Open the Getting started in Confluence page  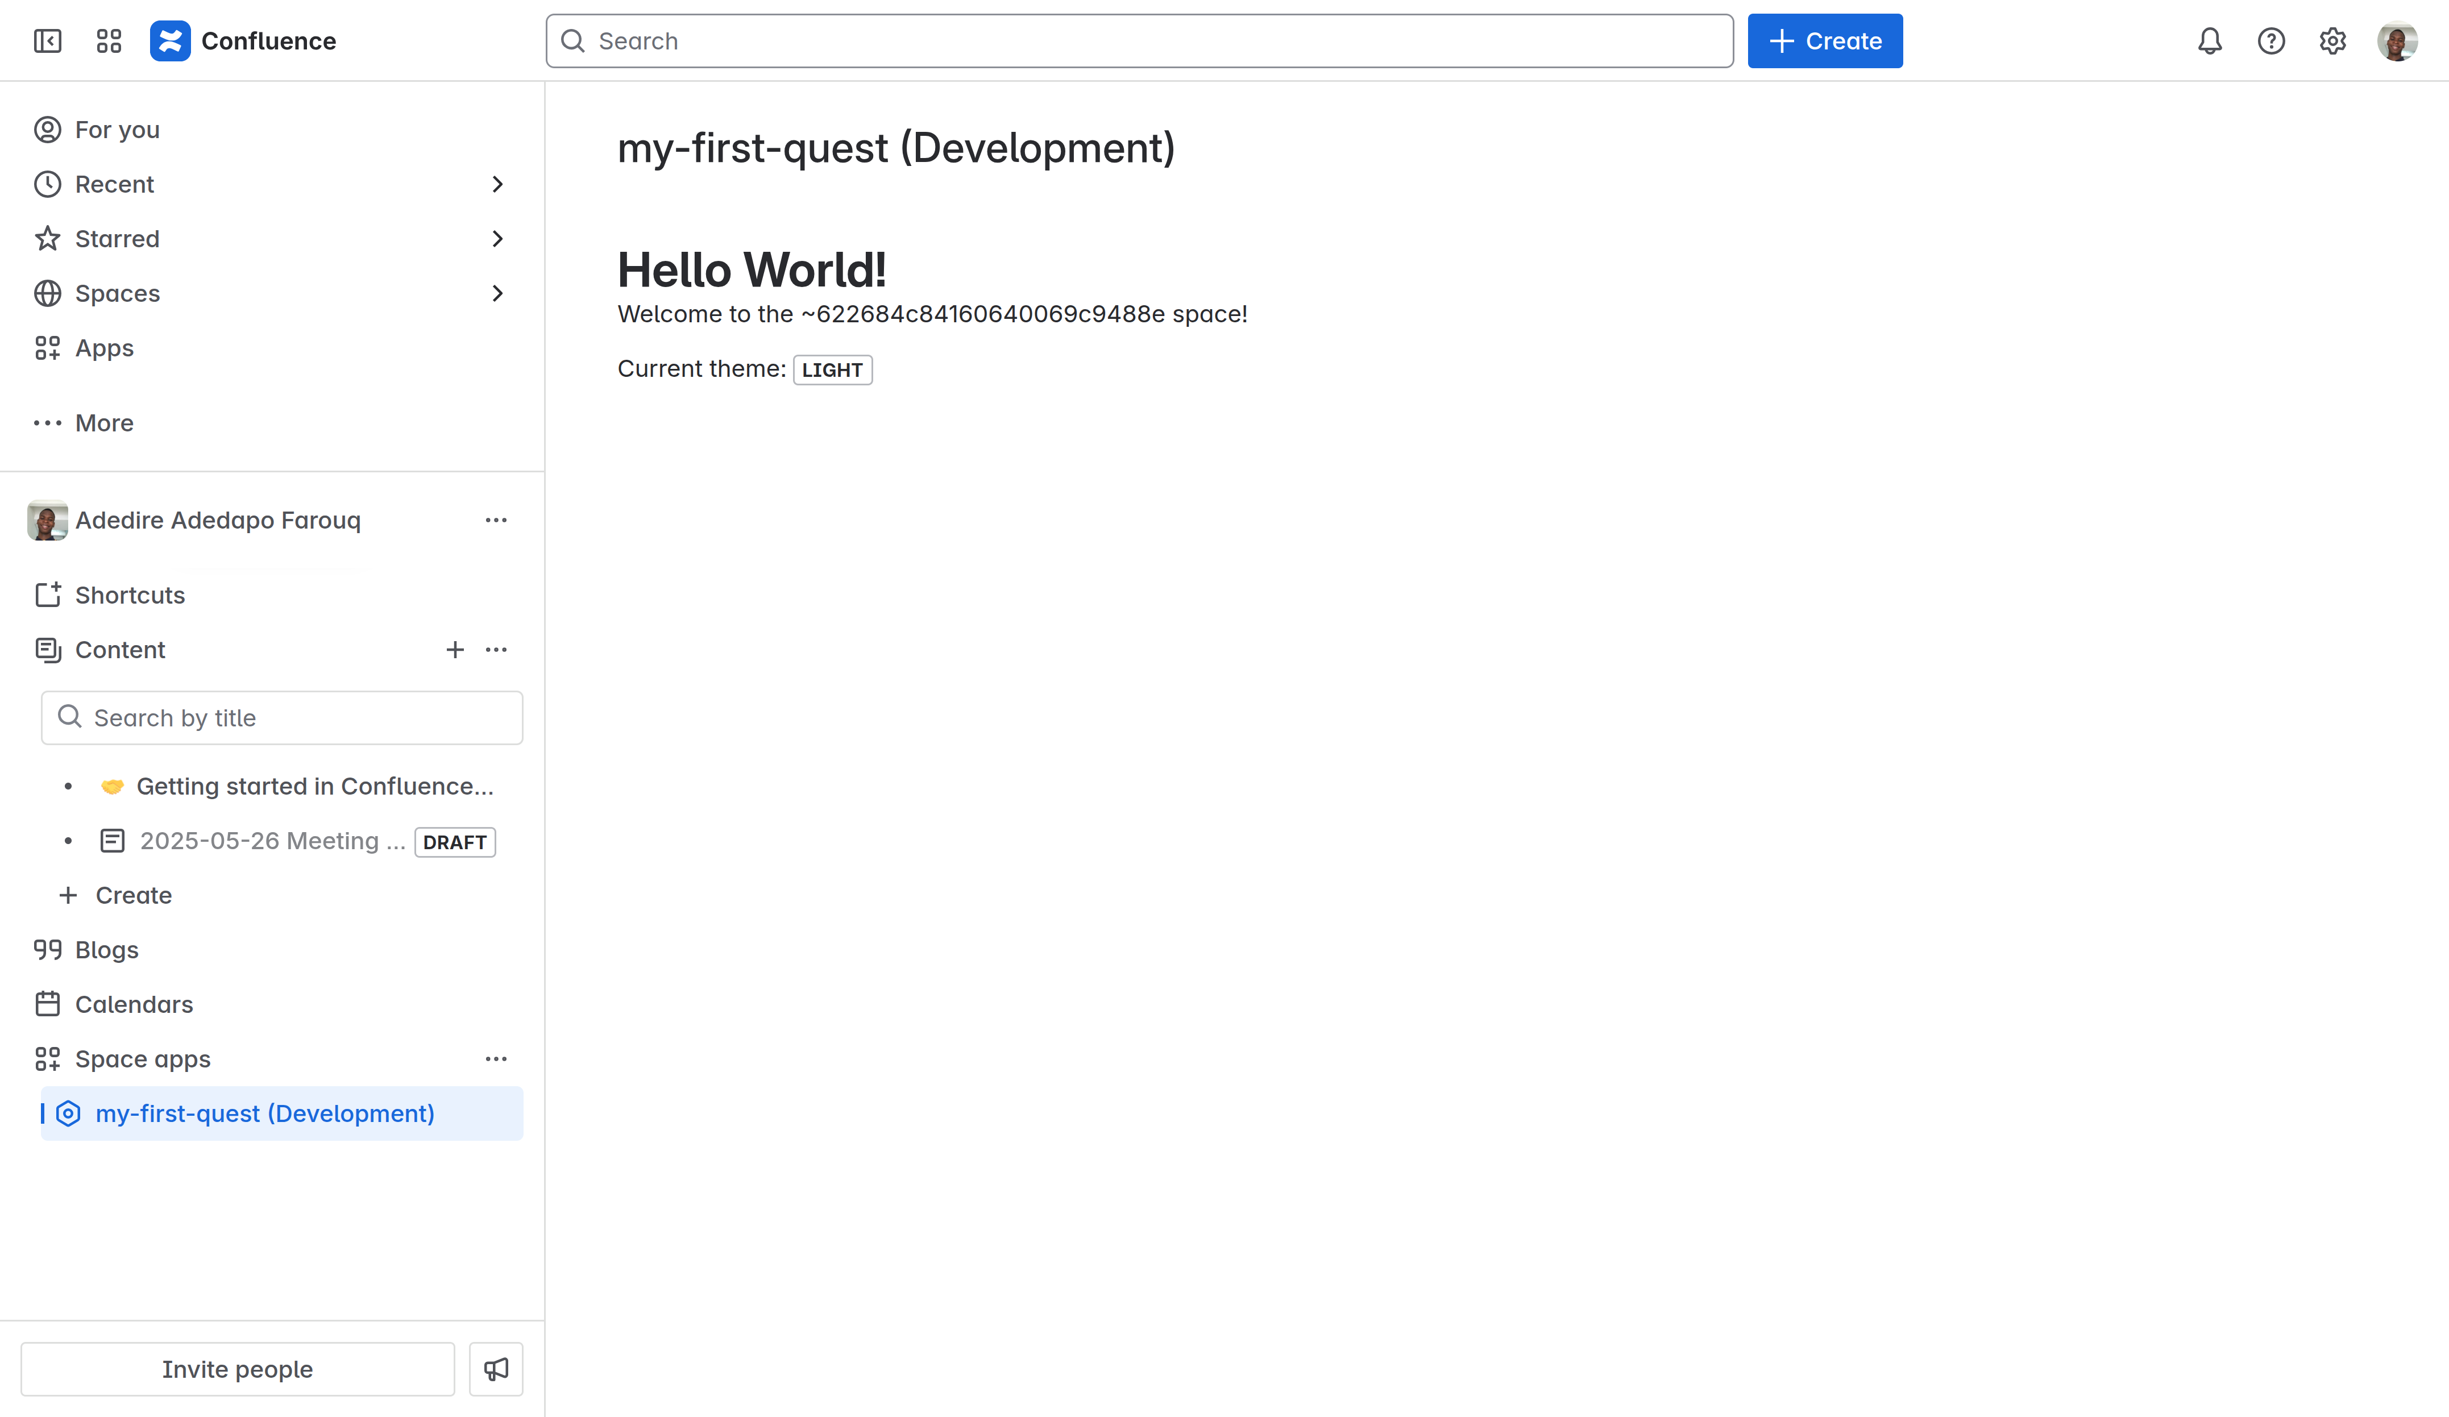coord(314,786)
